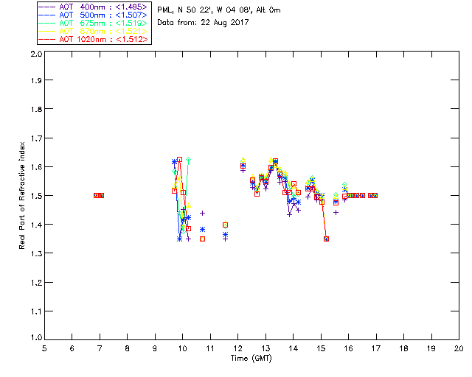Click the x-axis label 18
The height and width of the screenshot is (377, 472).
(404, 348)
